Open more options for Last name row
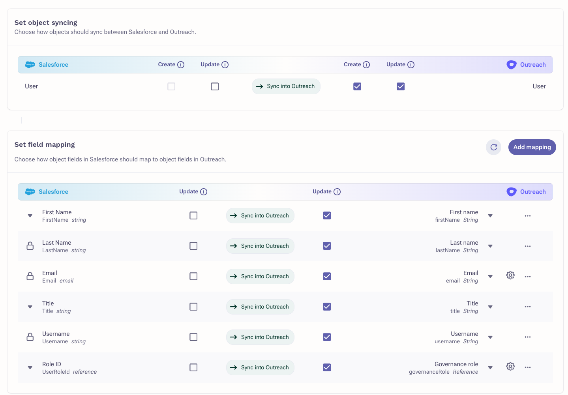 (528, 246)
